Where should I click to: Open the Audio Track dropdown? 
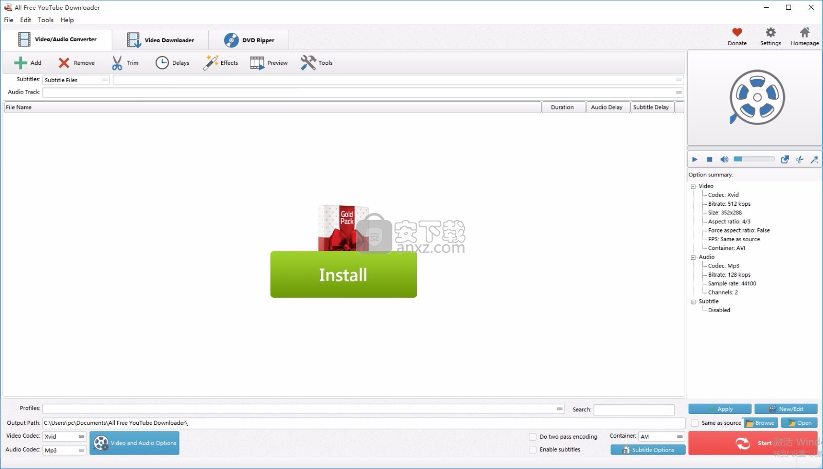[363, 93]
